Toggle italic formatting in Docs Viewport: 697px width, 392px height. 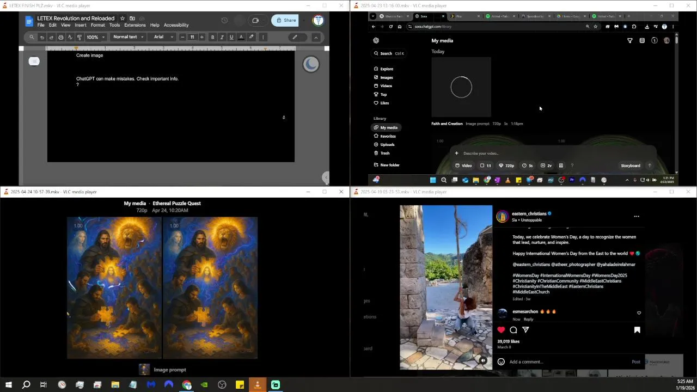[x=222, y=37]
